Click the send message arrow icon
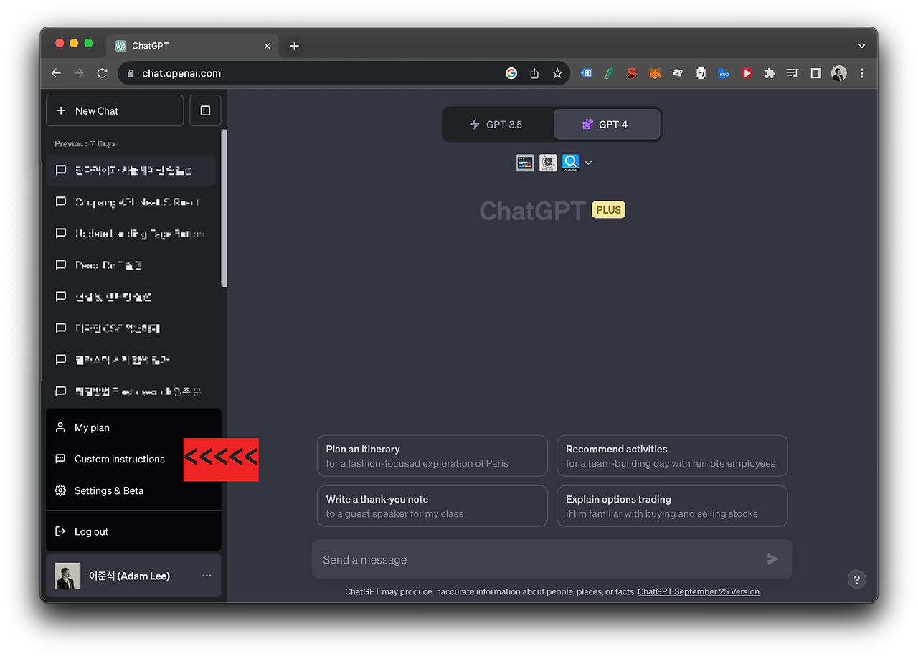 pos(772,559)
